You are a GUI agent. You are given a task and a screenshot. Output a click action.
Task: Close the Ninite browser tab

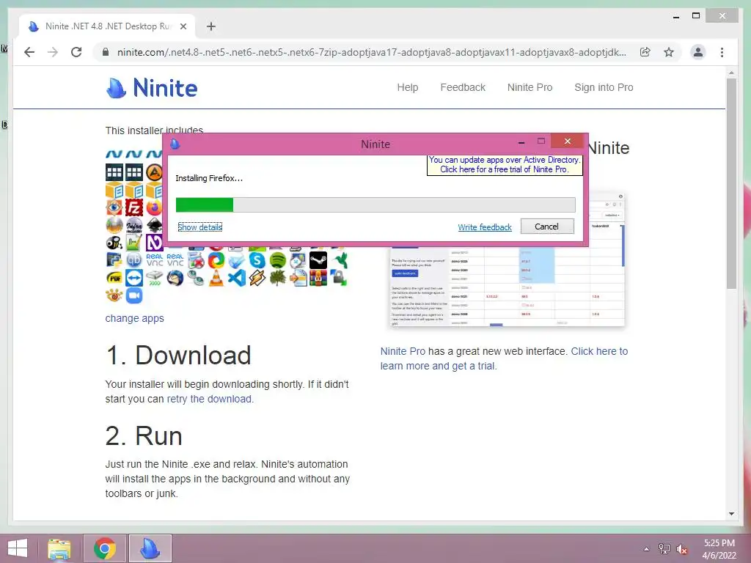point(183,26)
